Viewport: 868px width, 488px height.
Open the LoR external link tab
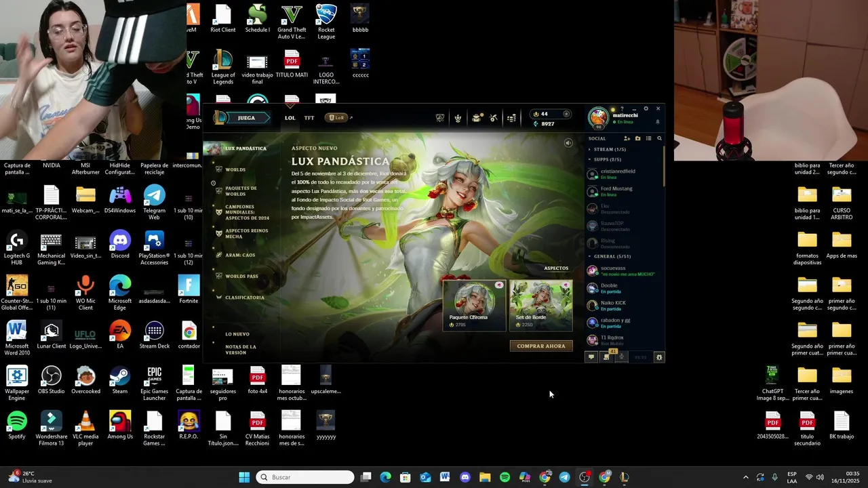(x=338, y=118)
